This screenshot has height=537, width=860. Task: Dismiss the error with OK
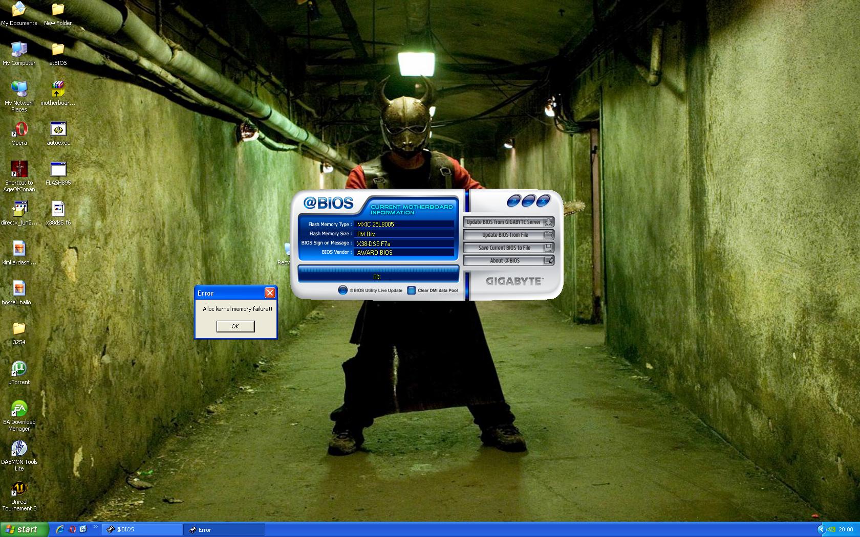[x=235, y=326]
